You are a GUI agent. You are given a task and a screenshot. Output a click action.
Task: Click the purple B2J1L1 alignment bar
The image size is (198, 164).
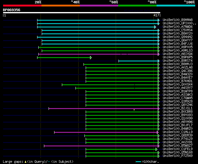point(103,108)
